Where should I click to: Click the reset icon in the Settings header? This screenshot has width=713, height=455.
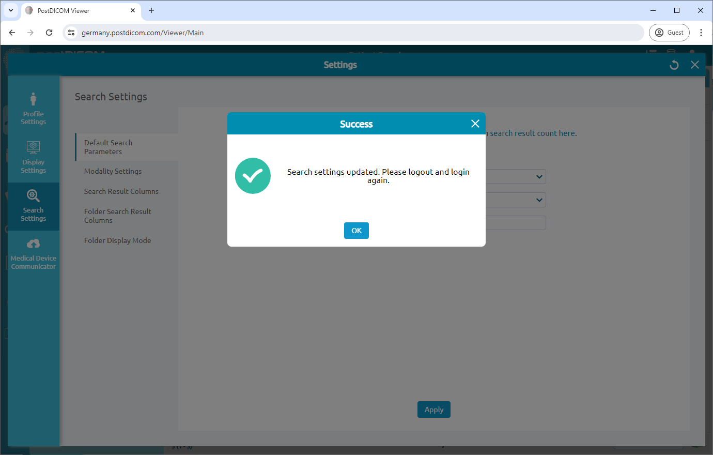674,65
